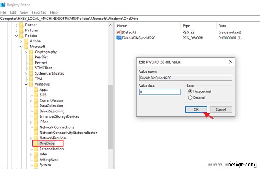Screen dimensions: 260x169
Task: Select the safer key
Action: coord(44,154)
